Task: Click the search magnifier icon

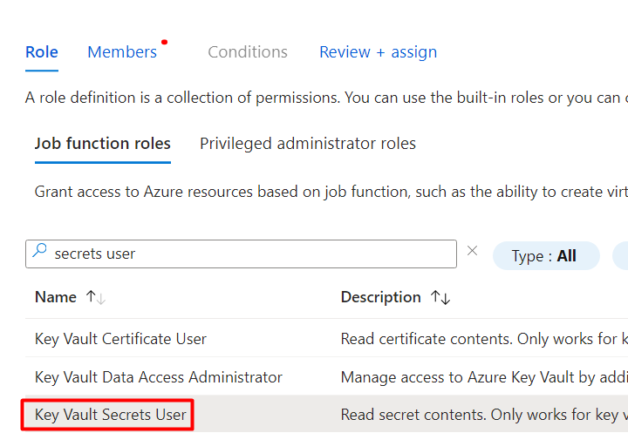Action: pyautogui.click(x=39, y=251)
